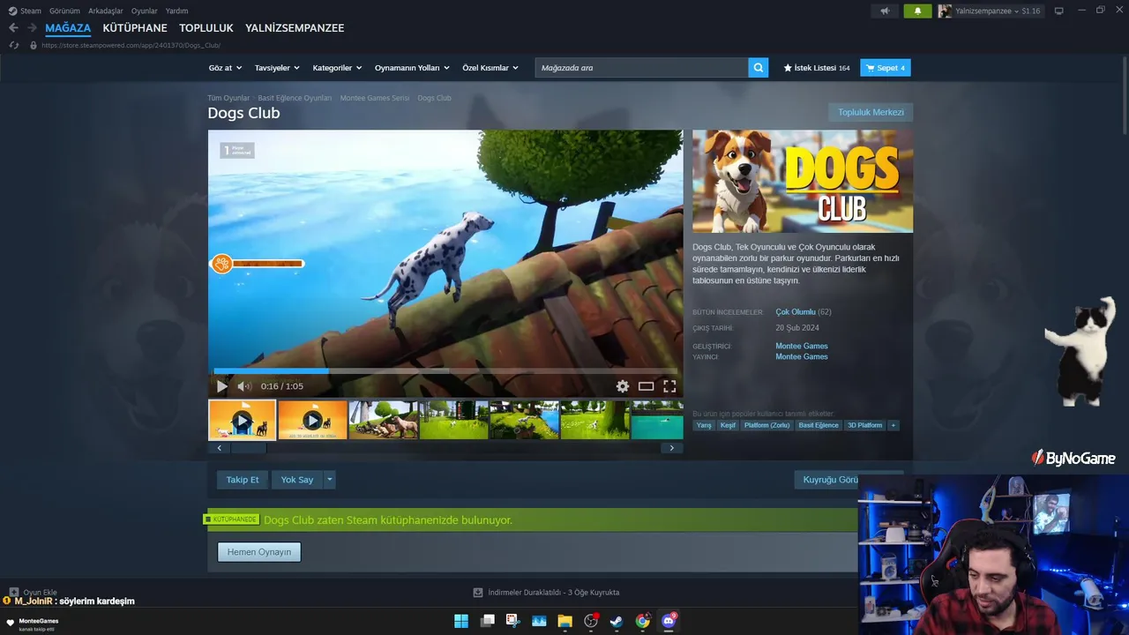Expand the Kategoriler dropdown

337,68
